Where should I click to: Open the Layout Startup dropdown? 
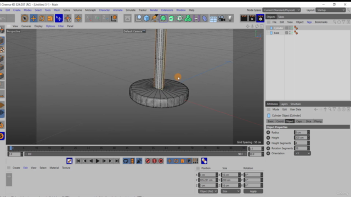click(x=330, y=10)
